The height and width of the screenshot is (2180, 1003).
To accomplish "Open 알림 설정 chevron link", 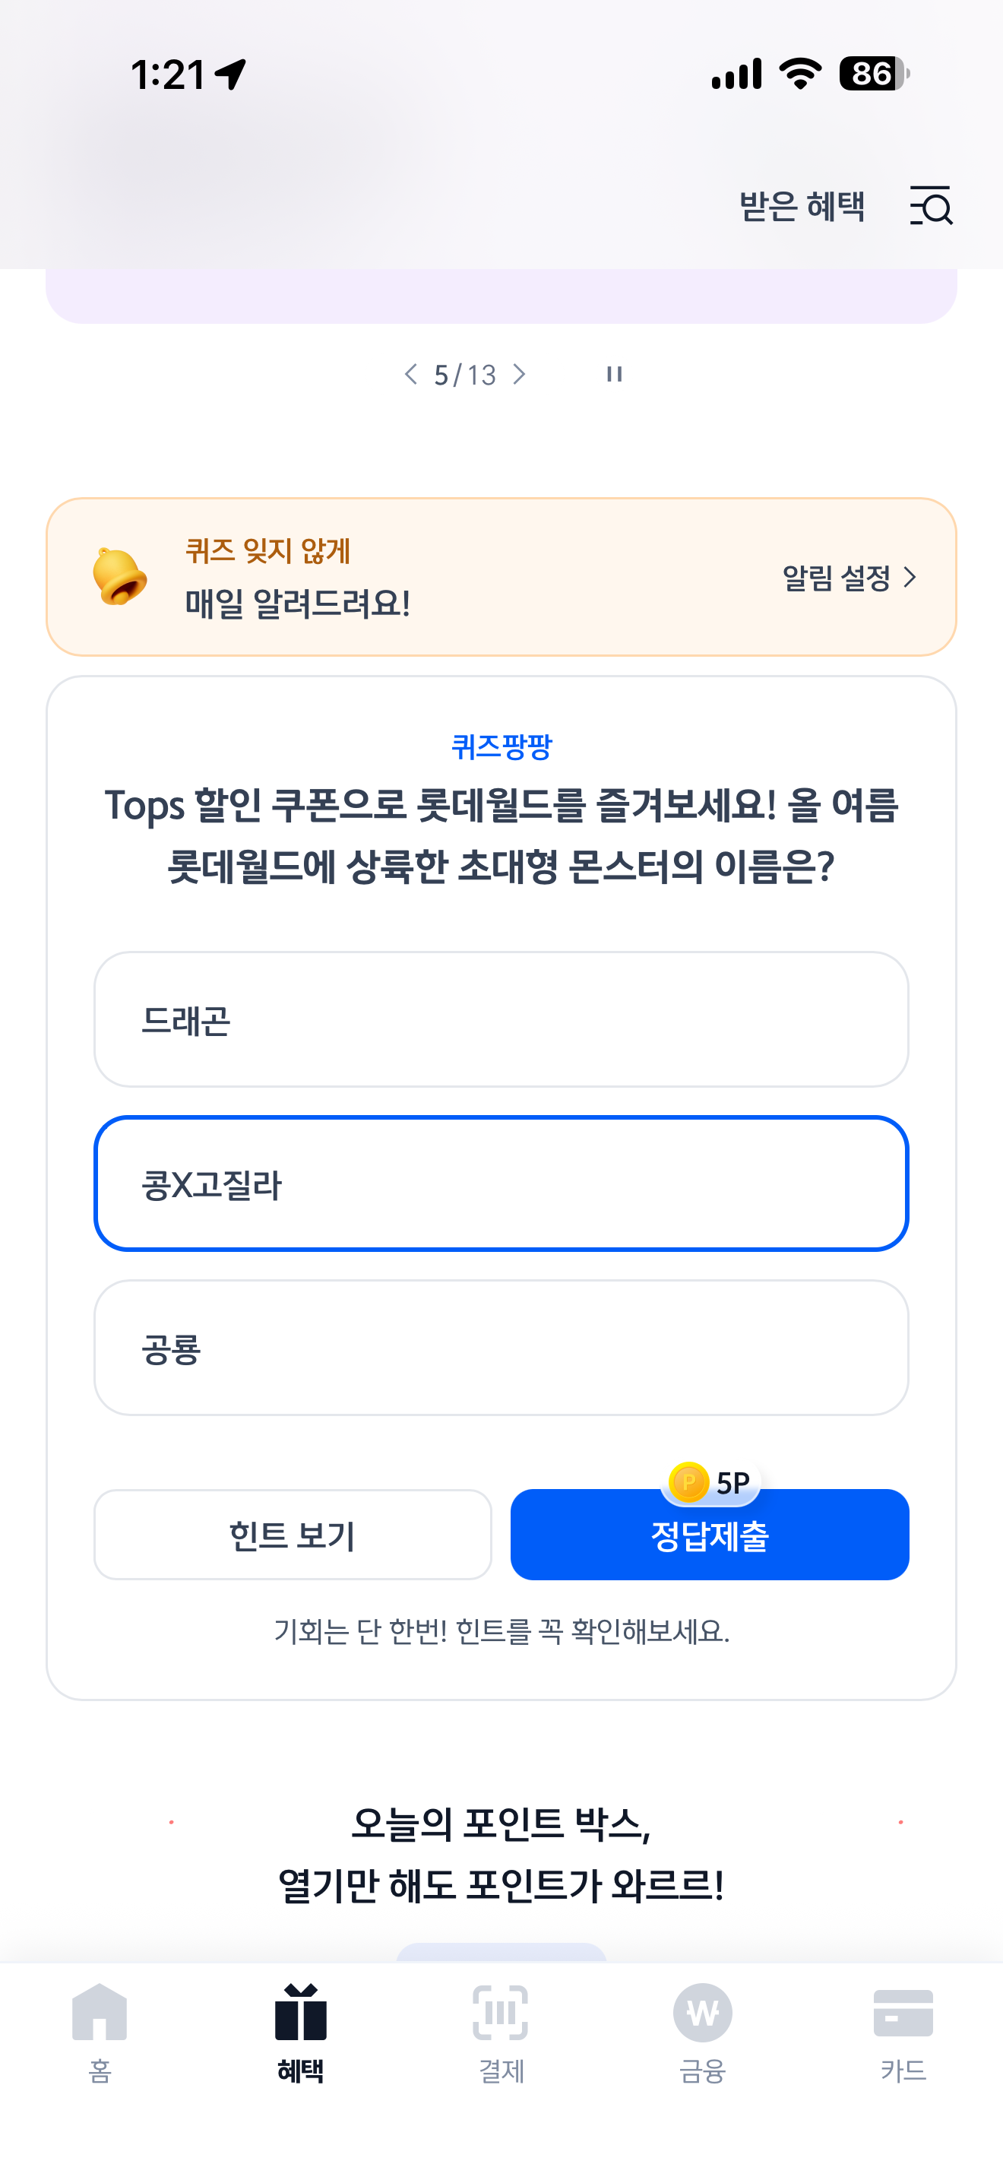I will (849, 578).
